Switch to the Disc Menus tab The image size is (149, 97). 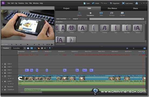coord(112,8)
